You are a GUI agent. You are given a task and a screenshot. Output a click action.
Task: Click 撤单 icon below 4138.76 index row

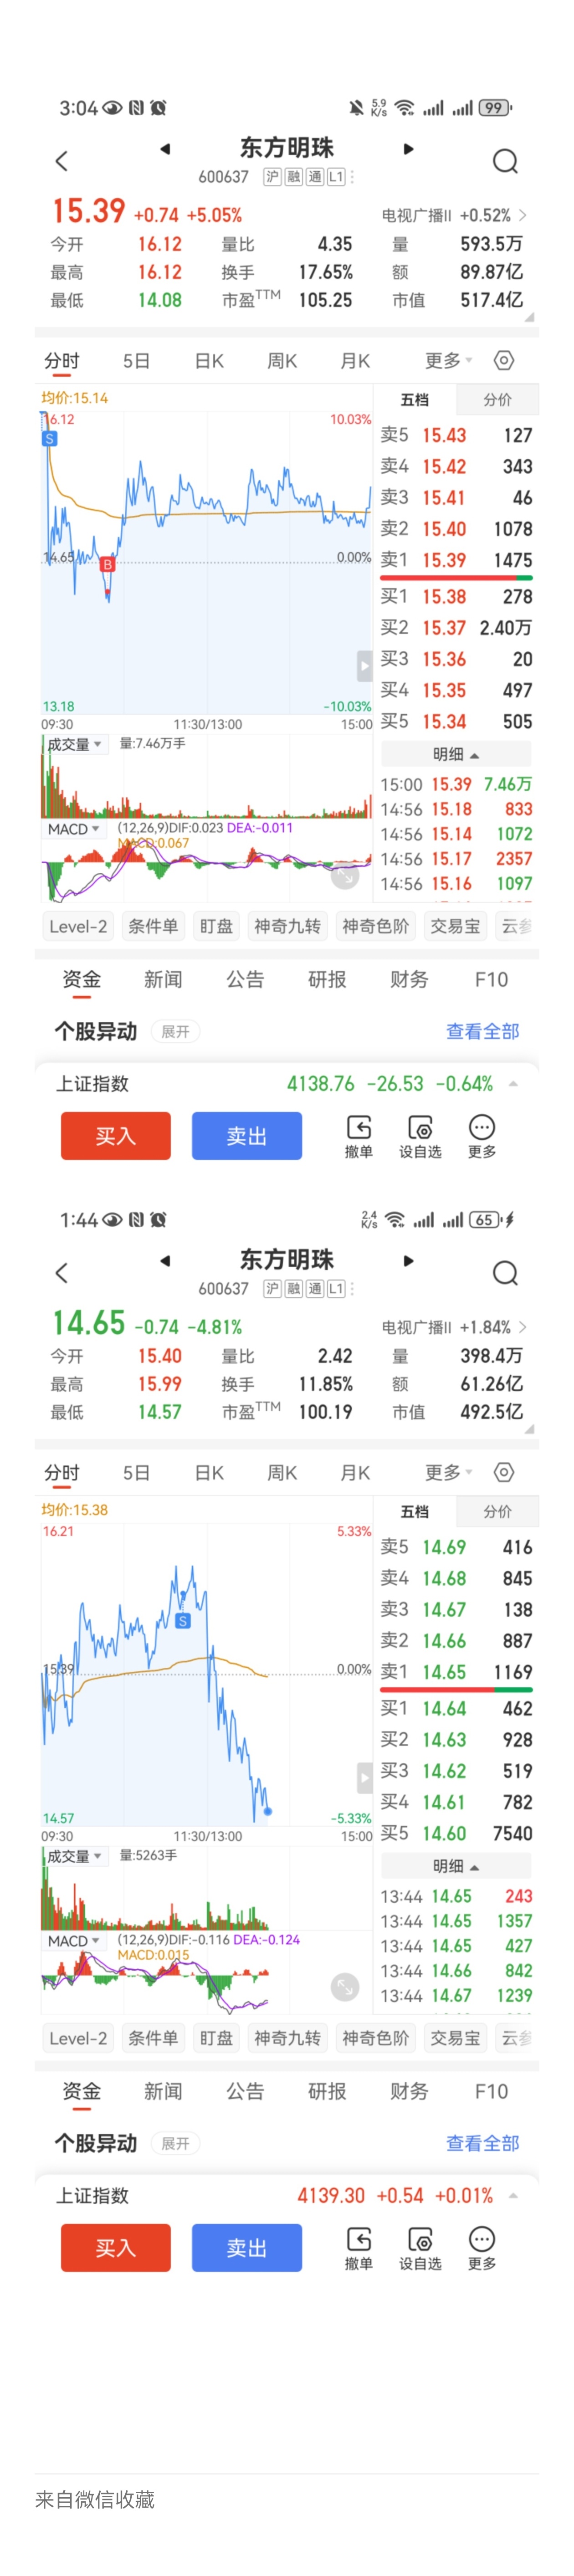(x=358, y=1128)
